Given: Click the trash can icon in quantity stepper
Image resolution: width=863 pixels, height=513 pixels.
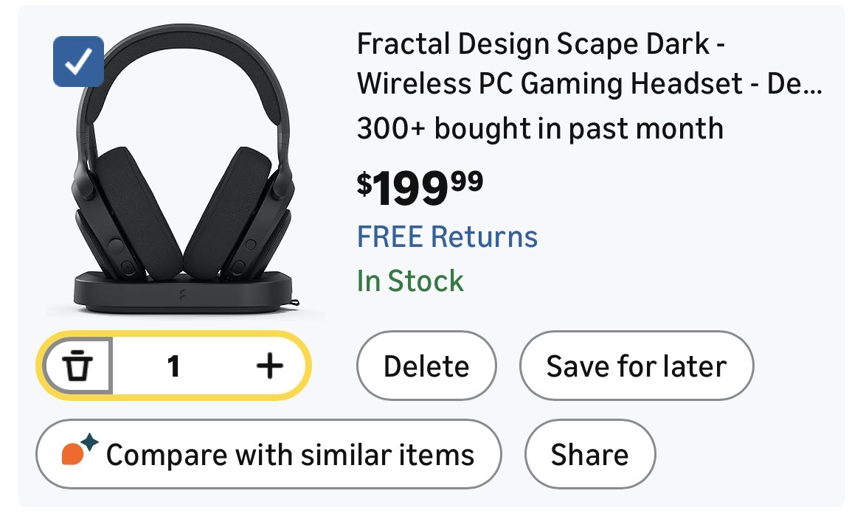Looking at the screenshot, I should pyautogui.click(x=77, y=366).
